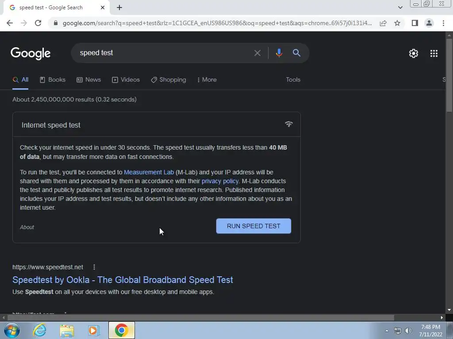Screen dimensions: 453x339
Task: Open the three-dot options beside speedtest.net
Action: point(94,267)
